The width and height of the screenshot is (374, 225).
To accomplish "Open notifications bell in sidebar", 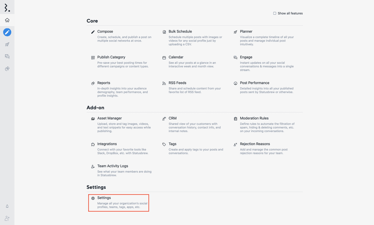I will click(7, 206).
